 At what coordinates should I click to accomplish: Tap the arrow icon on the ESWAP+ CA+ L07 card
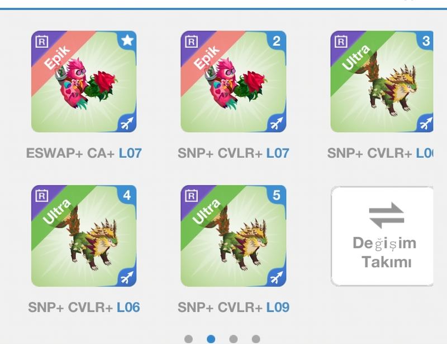(127, 123)
